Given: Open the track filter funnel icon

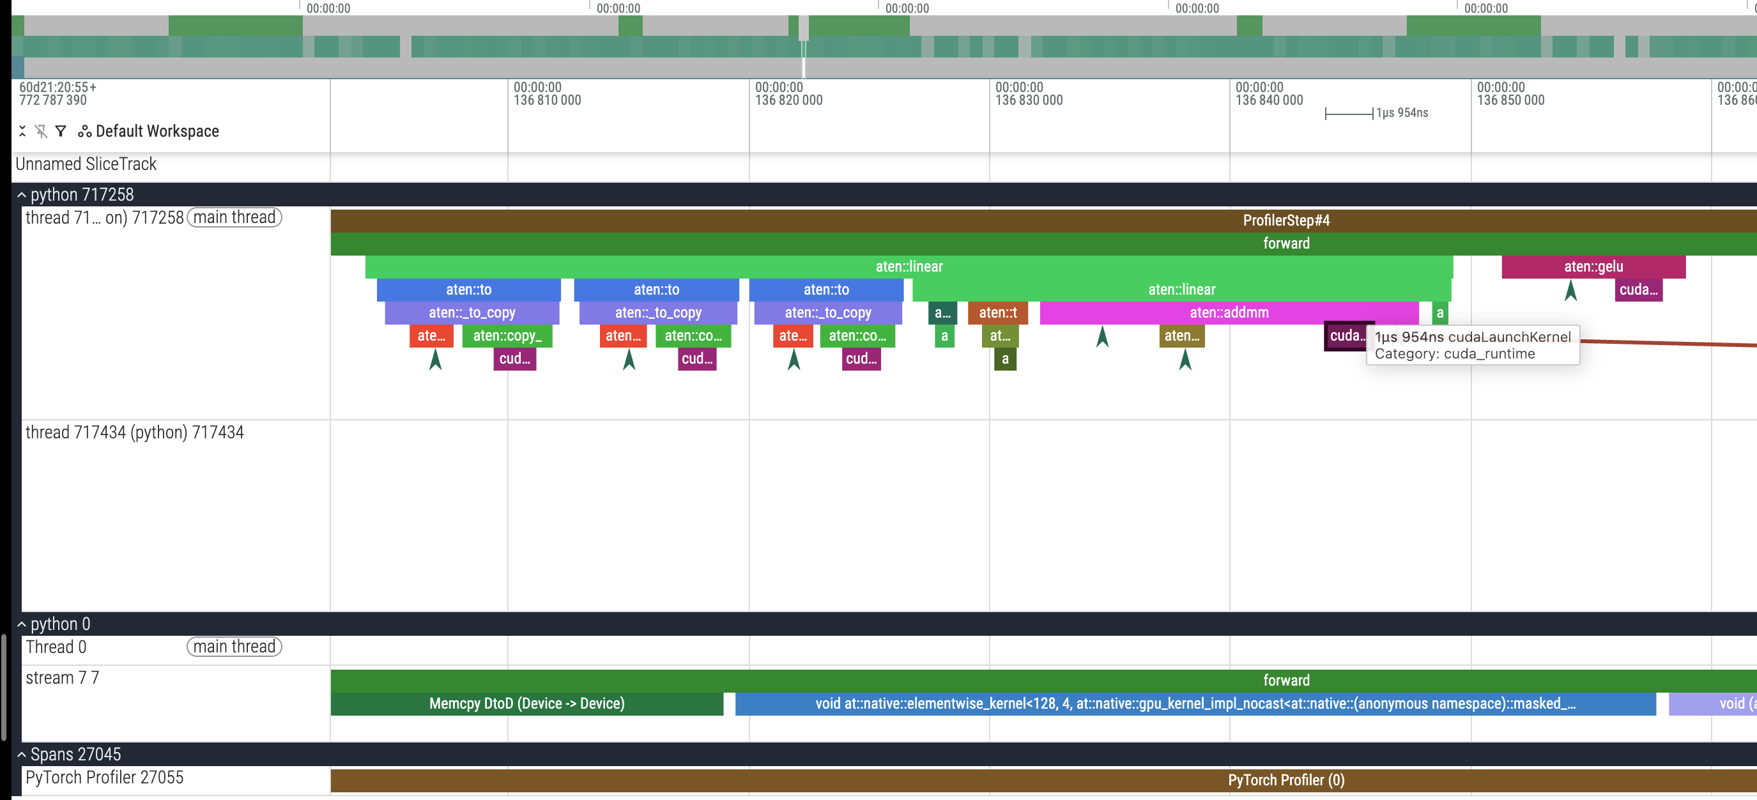Looking at the screenshot, I should pos(61,131).
